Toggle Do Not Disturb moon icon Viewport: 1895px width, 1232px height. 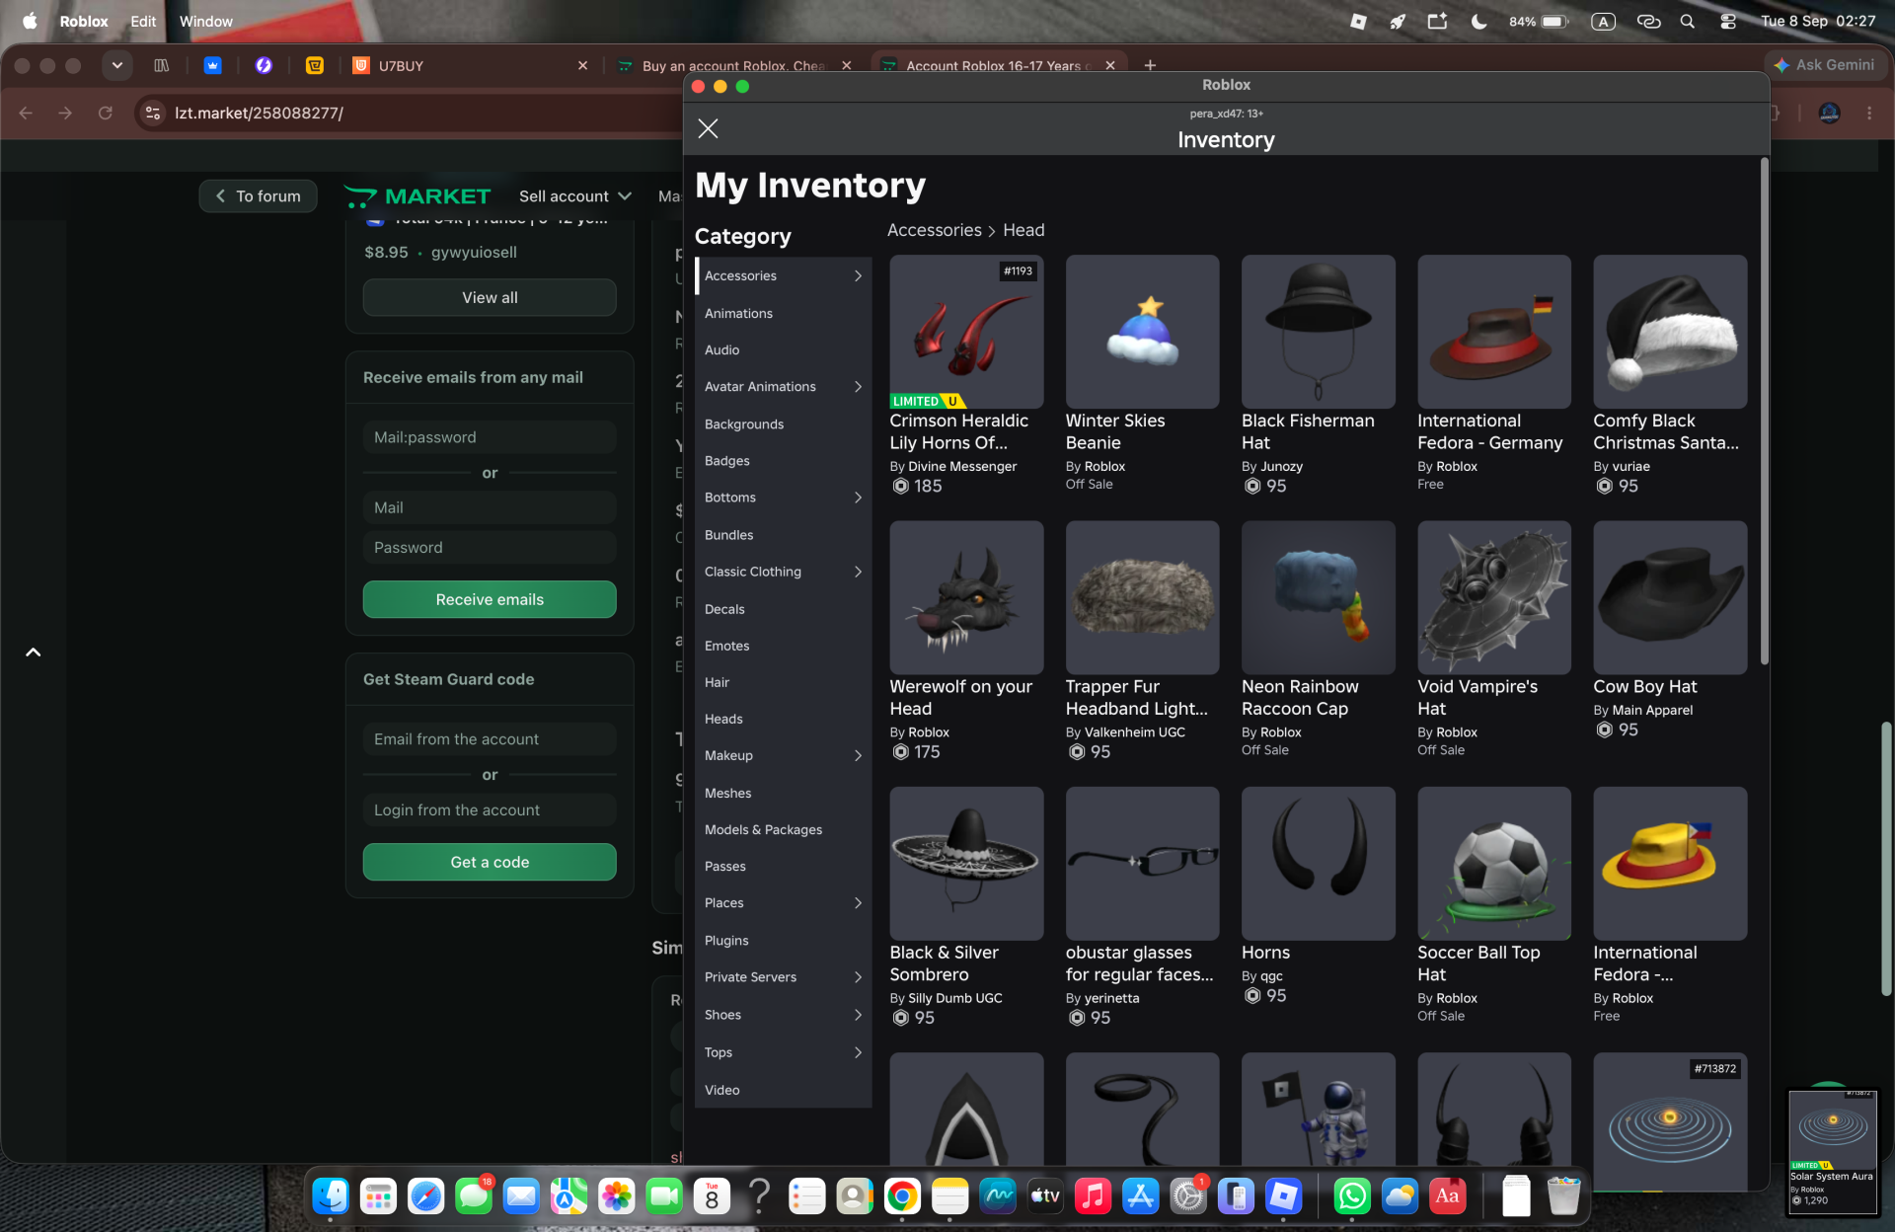tap(1478, 21)
